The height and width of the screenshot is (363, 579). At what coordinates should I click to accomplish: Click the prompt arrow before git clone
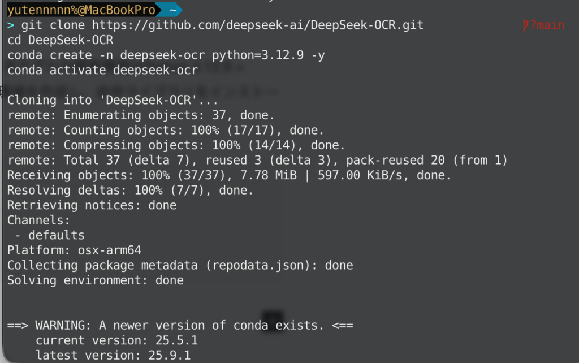pos(11,25)
